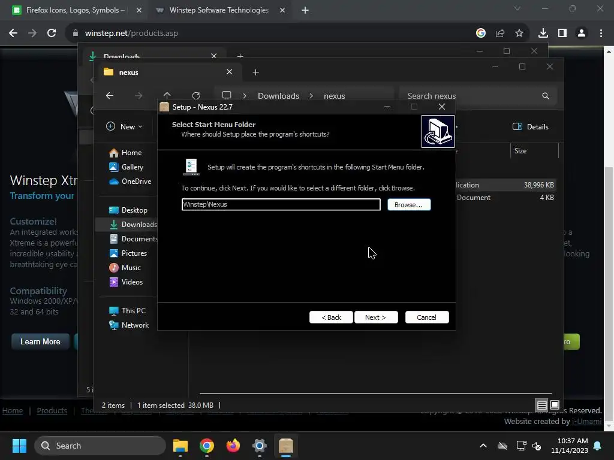Image resolution: width=614 pixels, height=460 pixels.
Task: Click the taskbar Search box
Action: 100,446
